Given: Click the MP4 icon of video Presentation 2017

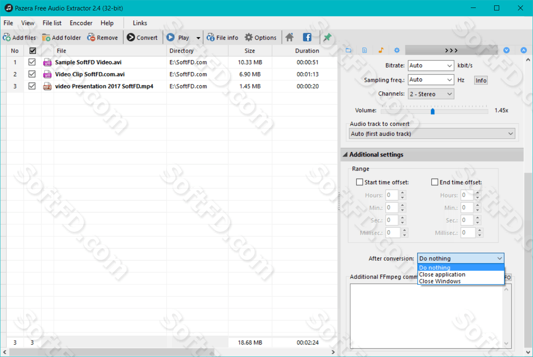Looking at the screenshot, I should 47,86.
